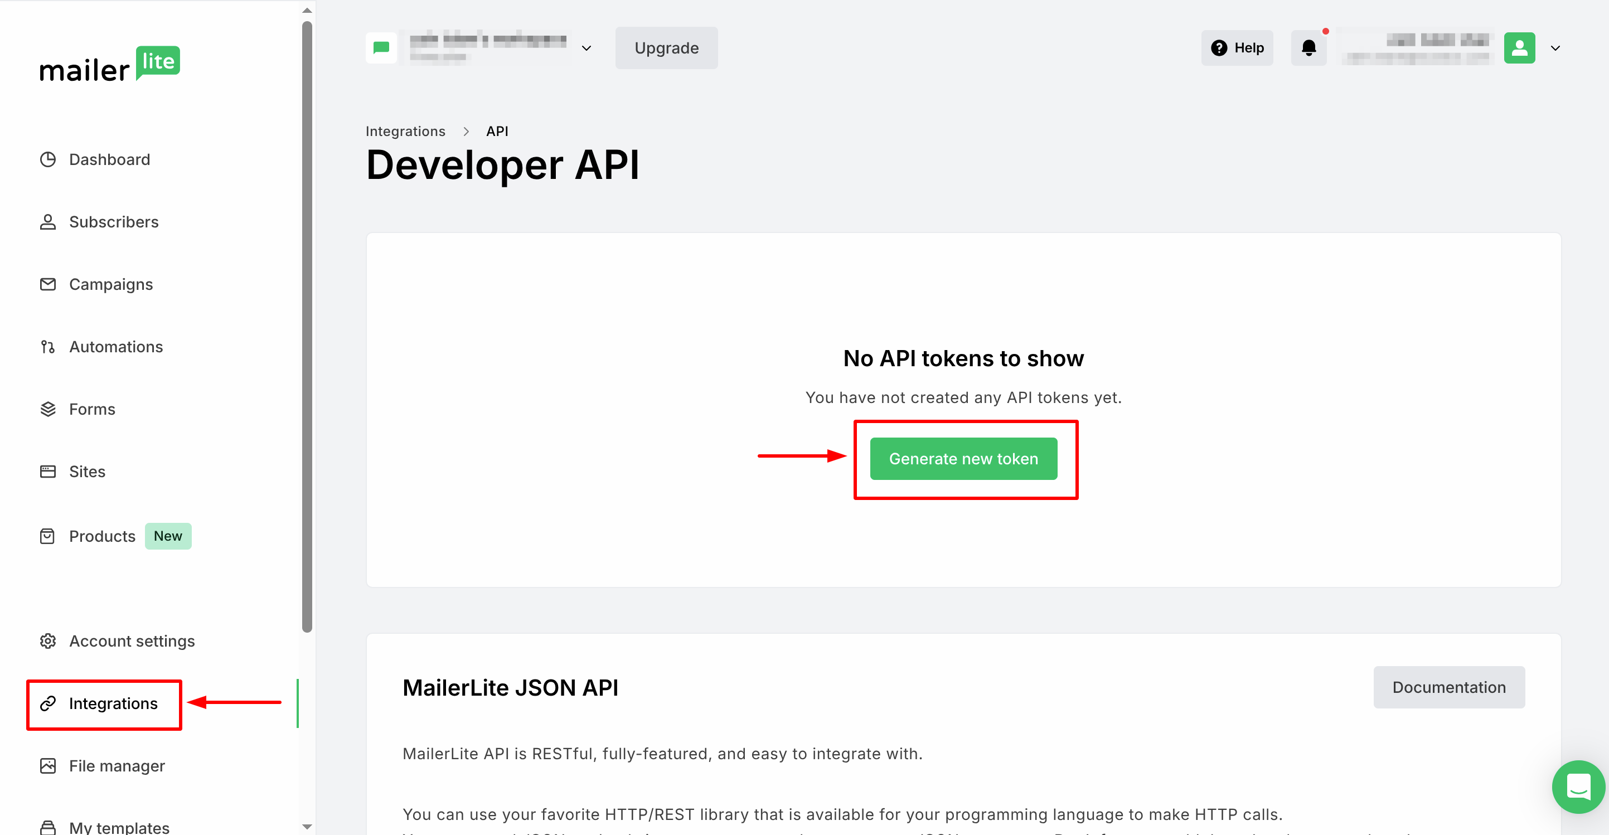This screenshot has height=835, width=1609.
Task: Open Account settings
Action: click(117, 642)
